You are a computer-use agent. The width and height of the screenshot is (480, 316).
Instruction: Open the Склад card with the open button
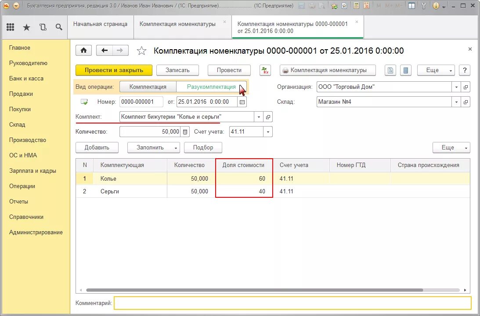click(466, 102)
